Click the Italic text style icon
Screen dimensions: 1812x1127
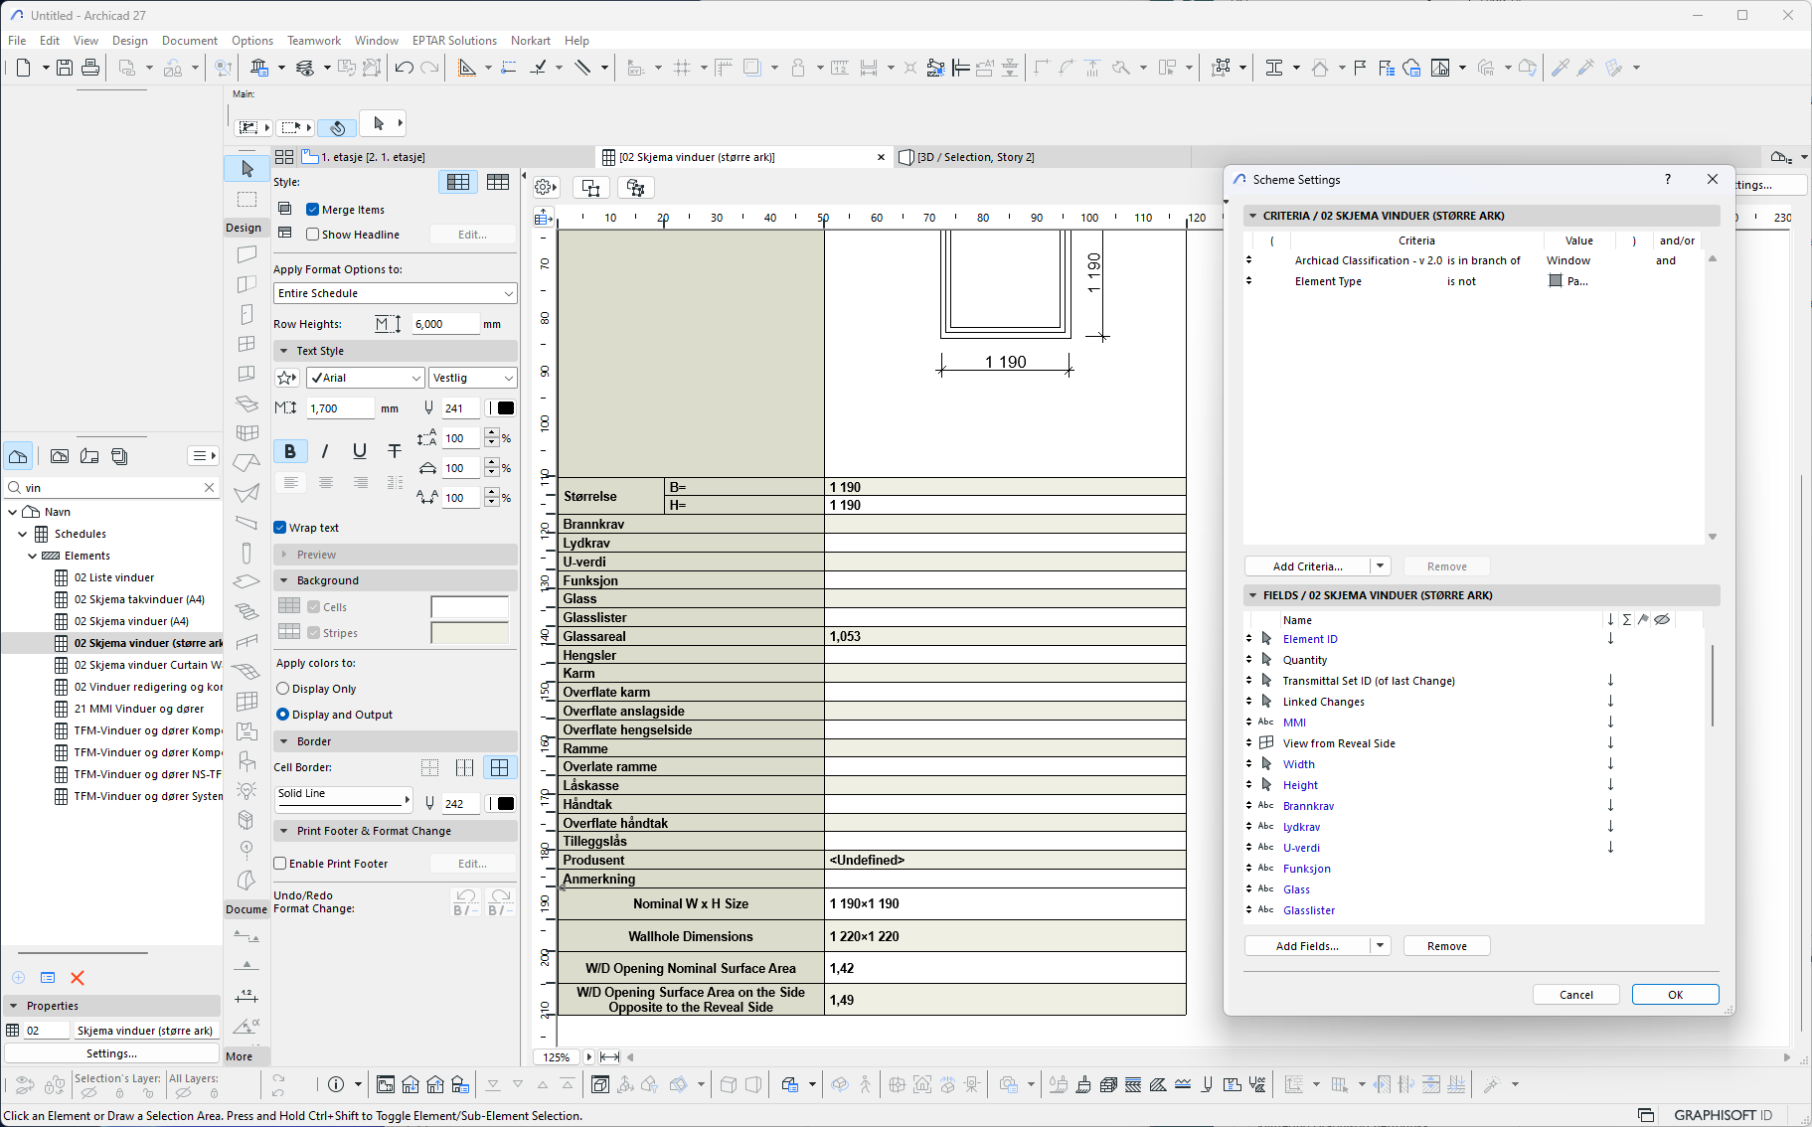[x=325, y=451]
